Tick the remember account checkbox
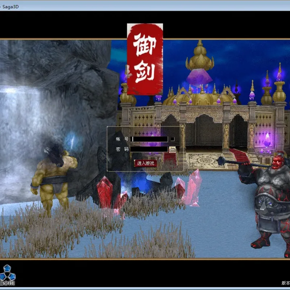 coord(173,139)
